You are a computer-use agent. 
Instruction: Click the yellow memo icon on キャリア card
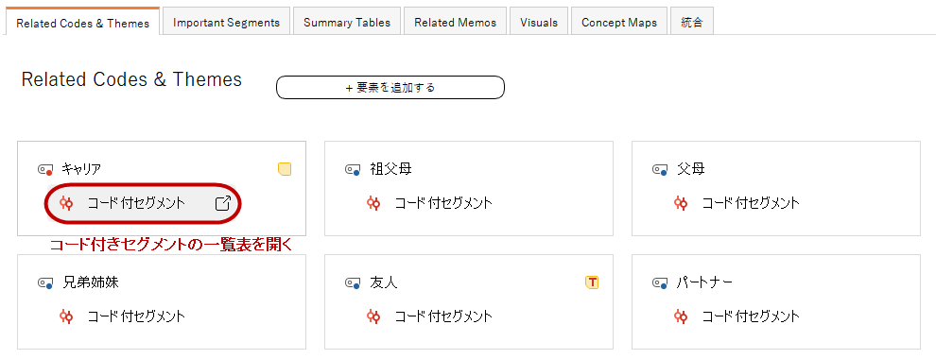[285, 169]
